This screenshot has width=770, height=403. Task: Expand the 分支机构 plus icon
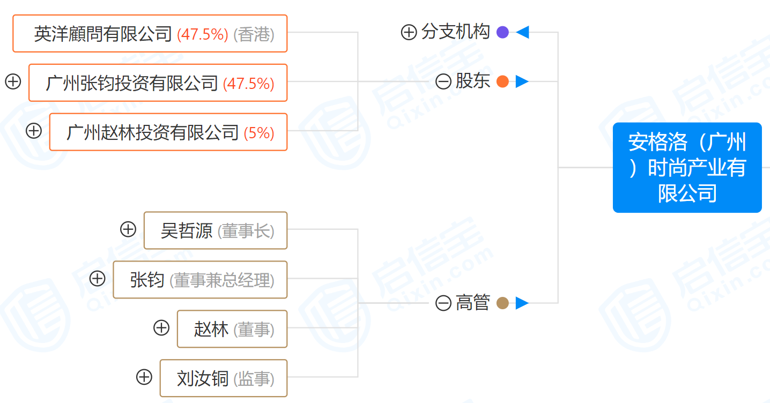tap(409, 33)
